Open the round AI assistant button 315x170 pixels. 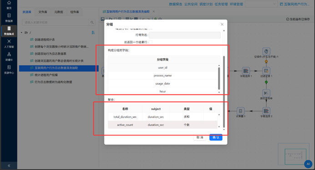click(308, 164)
